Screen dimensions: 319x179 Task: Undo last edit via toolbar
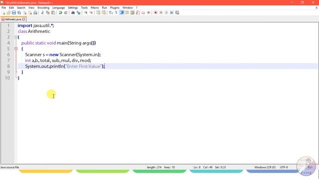coord(60,13)
